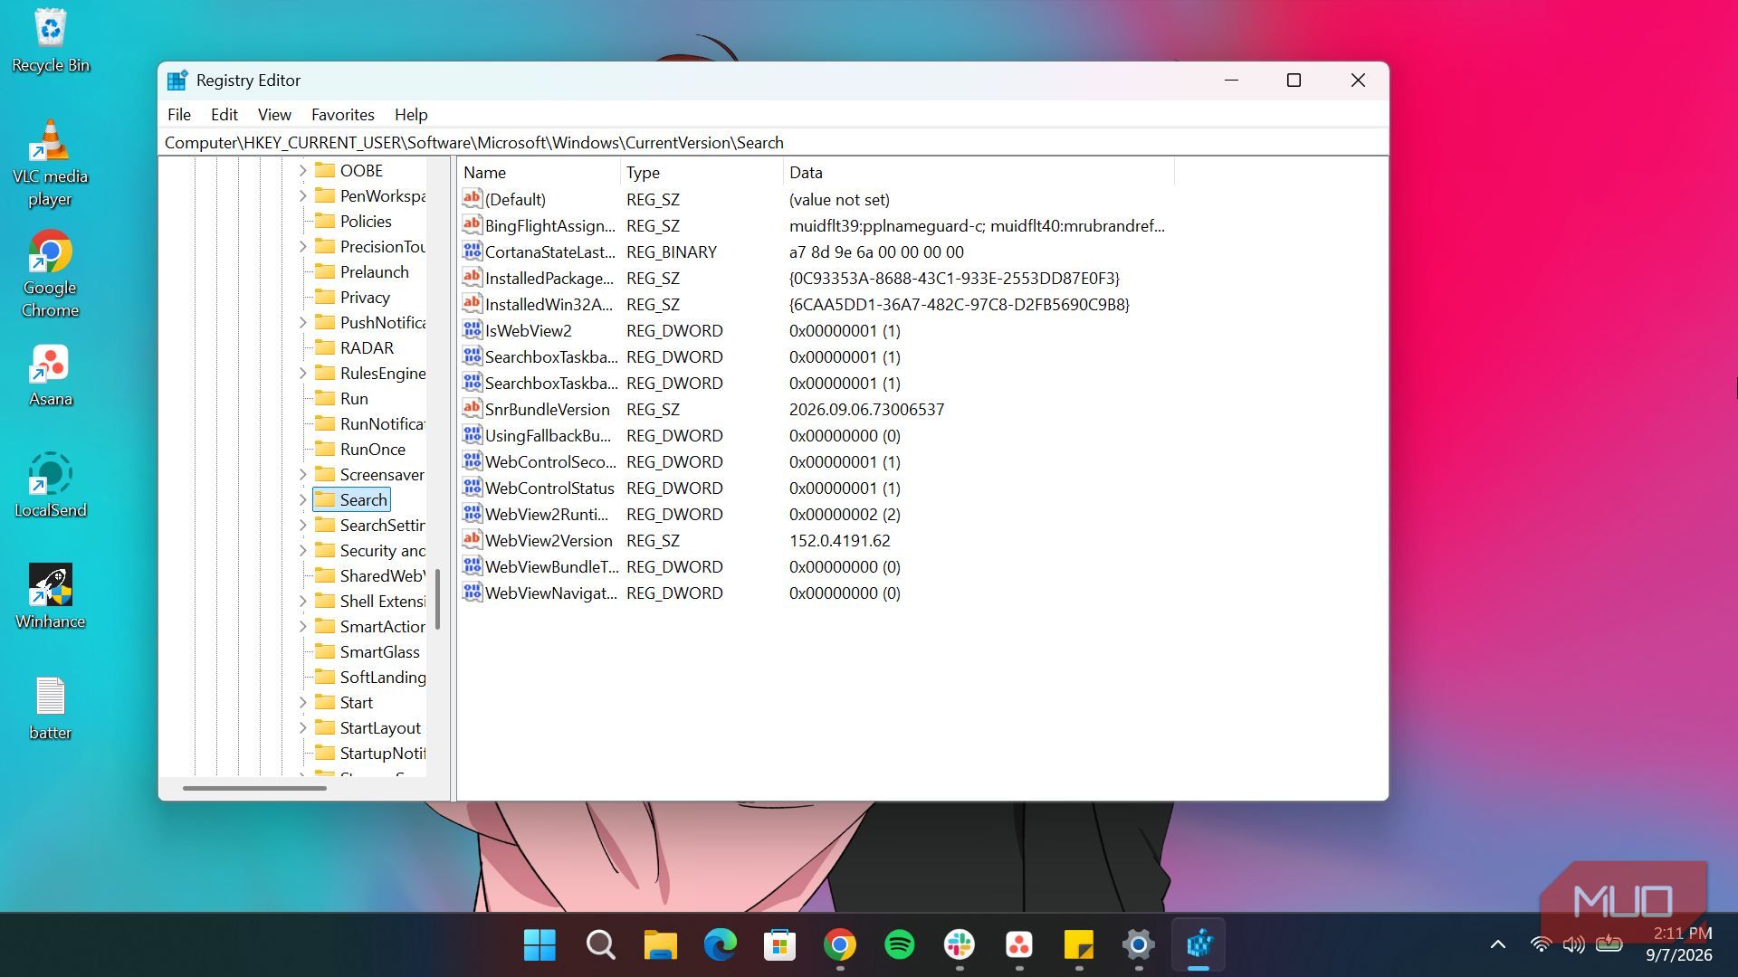This screenshot has width=1738, height=977.
Task: Expand the OOBE registry key
Action: tap(303, 170)
